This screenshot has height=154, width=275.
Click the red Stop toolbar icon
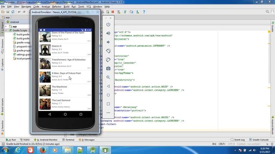click(113, 12)
